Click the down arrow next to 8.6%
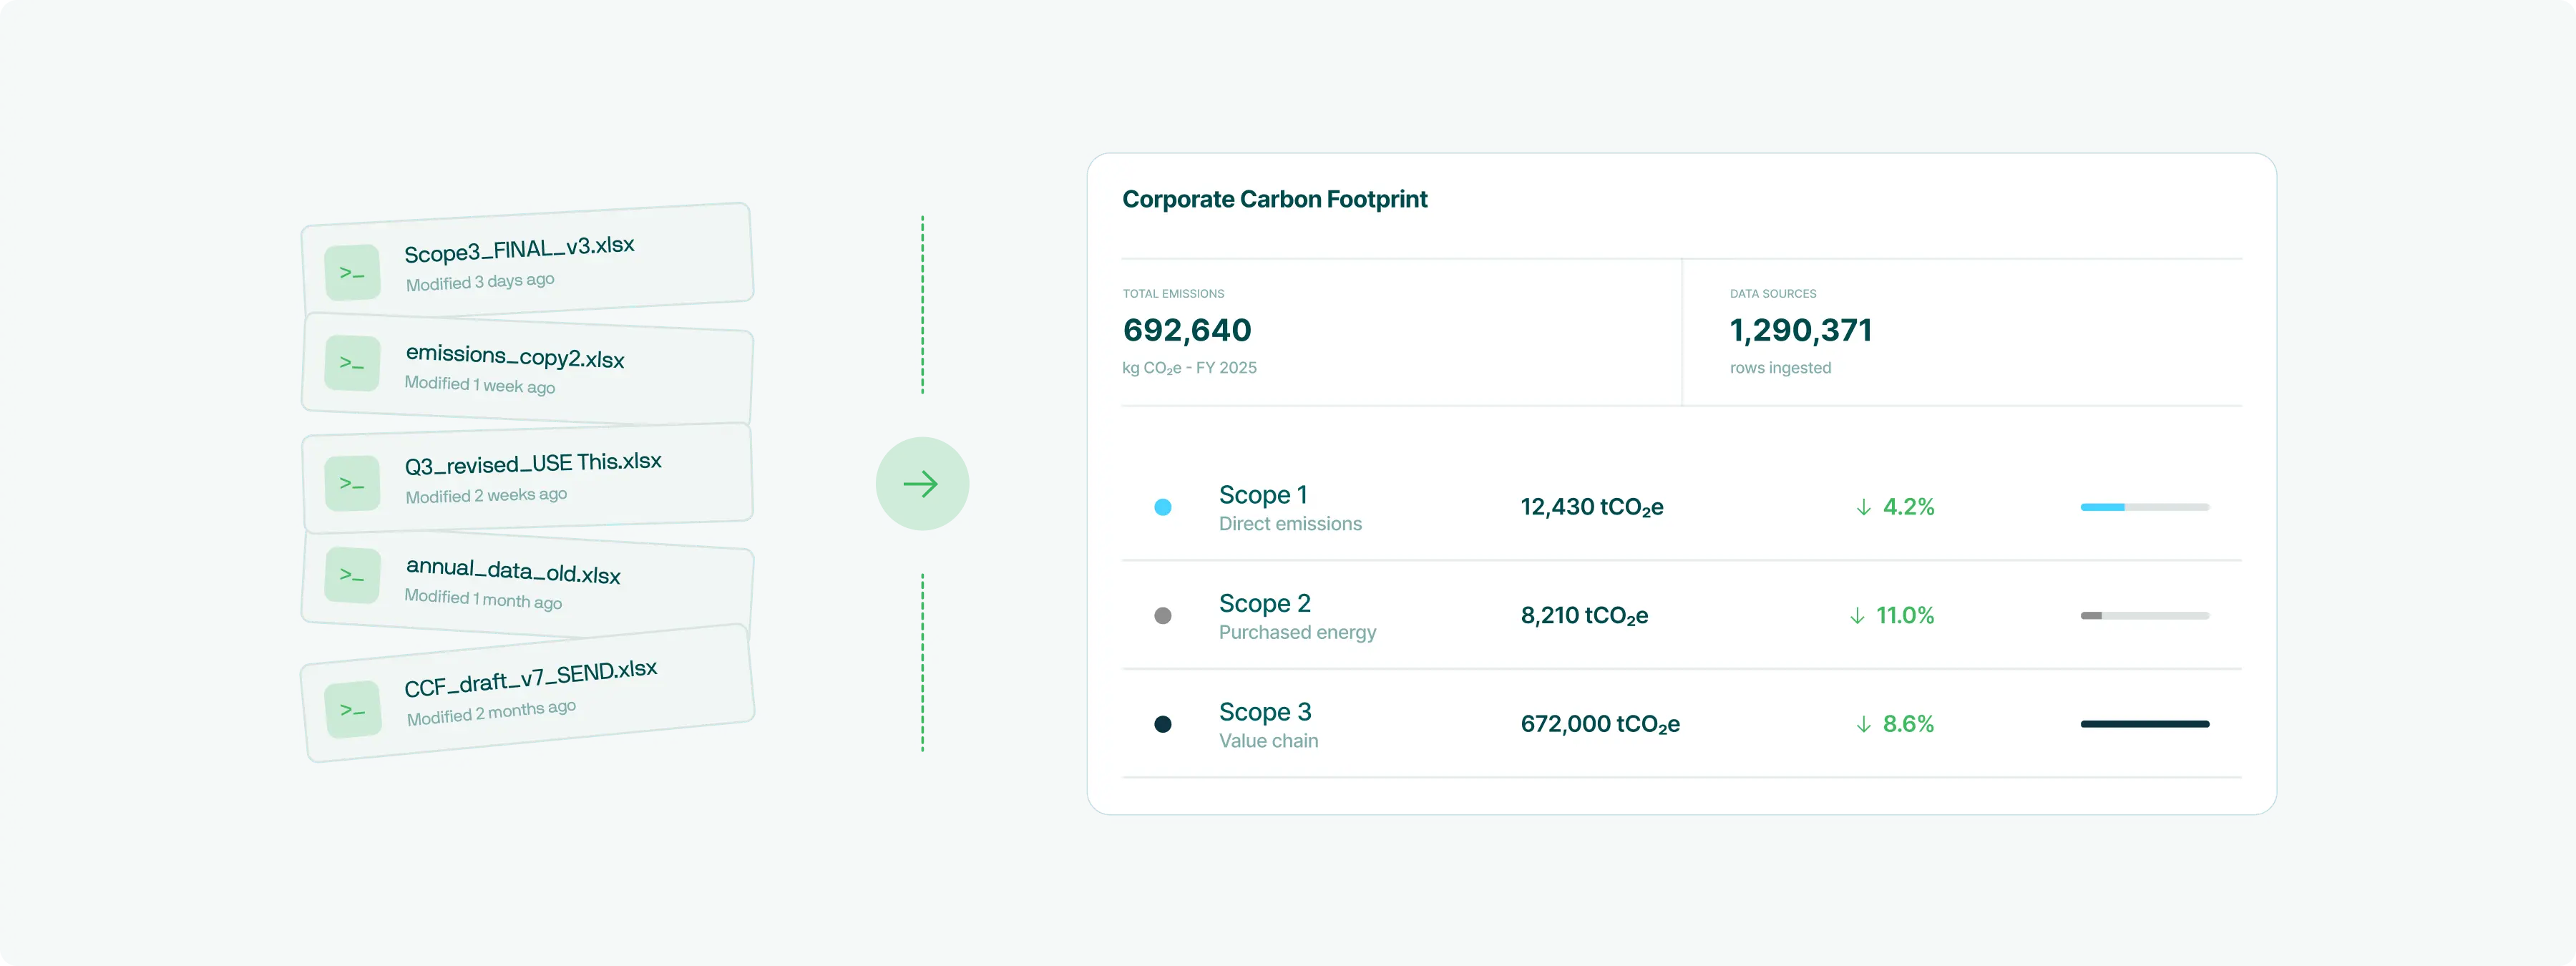This screenshot has width=2576, height=966. click(1863, 724)
